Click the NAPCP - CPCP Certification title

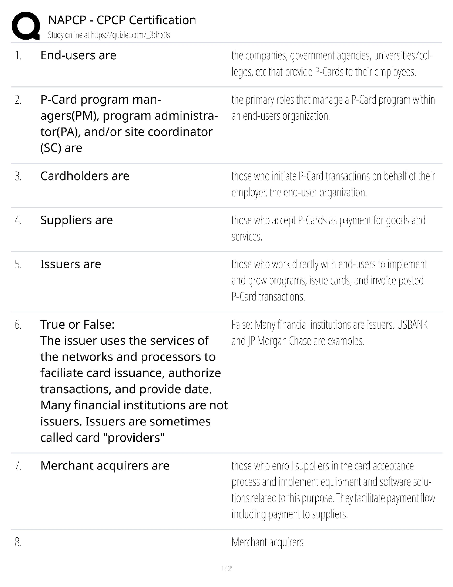click(x=122, y=20)
